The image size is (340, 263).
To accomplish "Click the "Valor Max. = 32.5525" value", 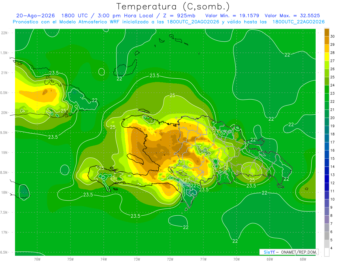I will [292, 16].
